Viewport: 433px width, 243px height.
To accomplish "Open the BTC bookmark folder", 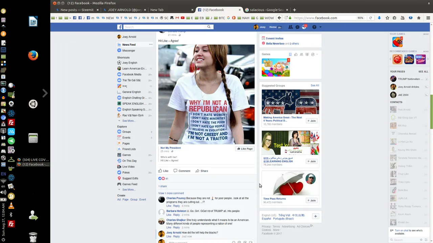I will [220, 18].
